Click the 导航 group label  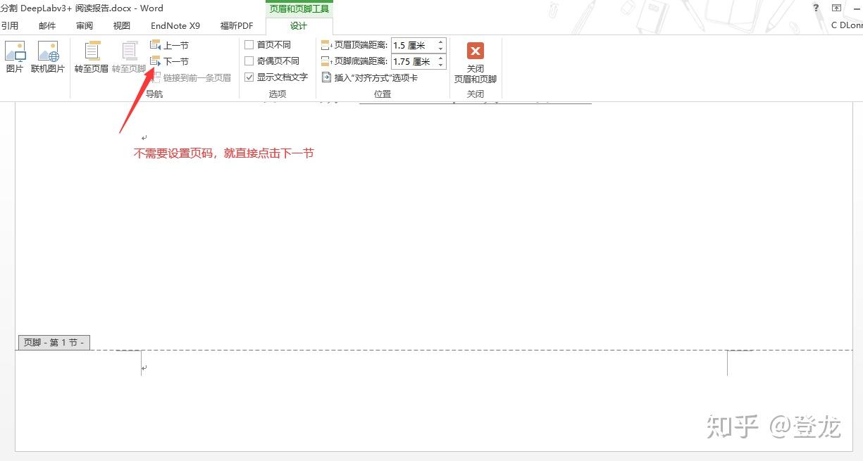coord(154,94)
